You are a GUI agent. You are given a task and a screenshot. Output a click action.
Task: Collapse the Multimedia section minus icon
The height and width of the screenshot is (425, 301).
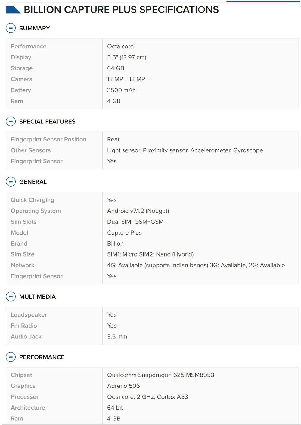(11, 296)
